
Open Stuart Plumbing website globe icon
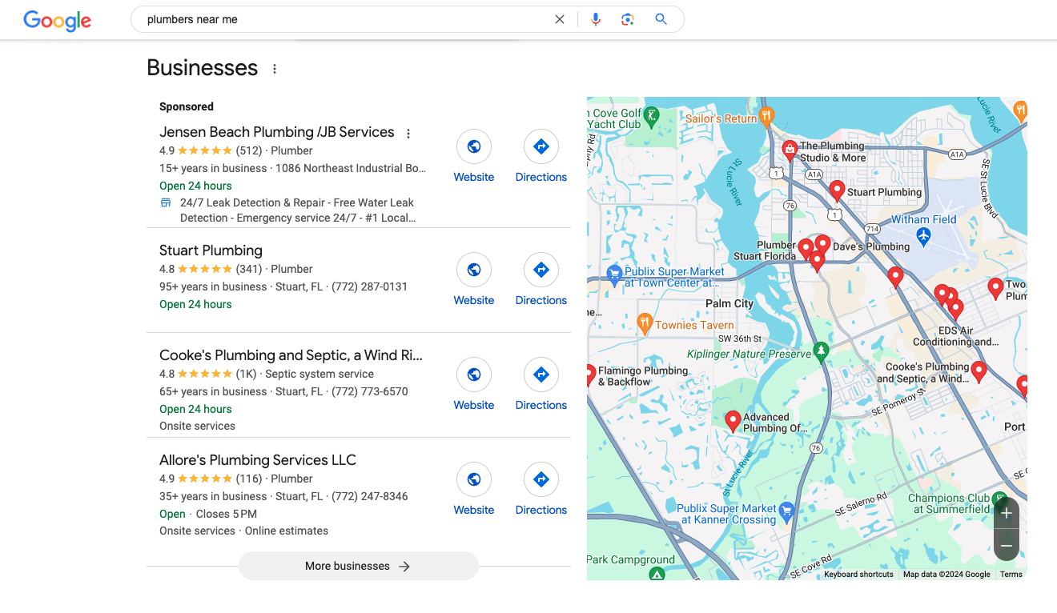[x=474, y=270]
